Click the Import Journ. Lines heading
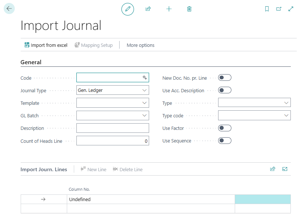This screenshot has width=303, height=214. [x=44, y=169]
